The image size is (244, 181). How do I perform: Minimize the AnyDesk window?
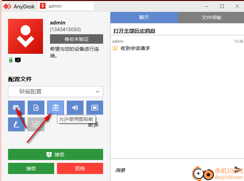tap(207, 6)
